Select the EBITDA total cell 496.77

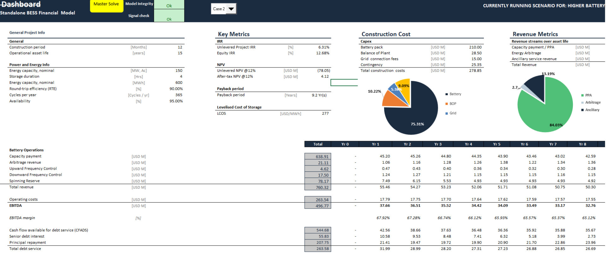318,206
